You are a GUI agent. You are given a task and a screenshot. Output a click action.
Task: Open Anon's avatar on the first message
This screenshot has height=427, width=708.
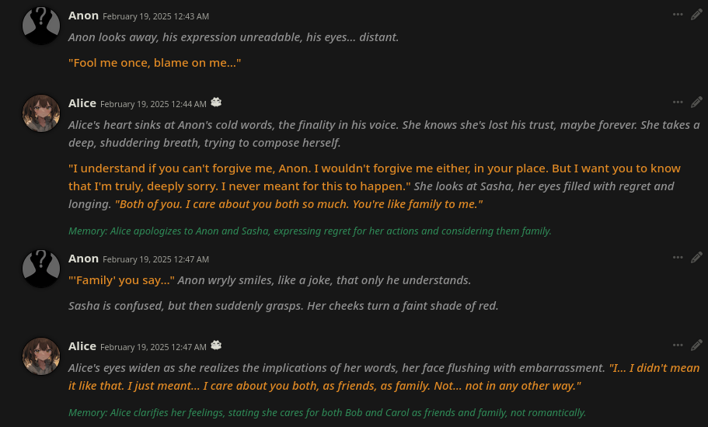(41, 26)
